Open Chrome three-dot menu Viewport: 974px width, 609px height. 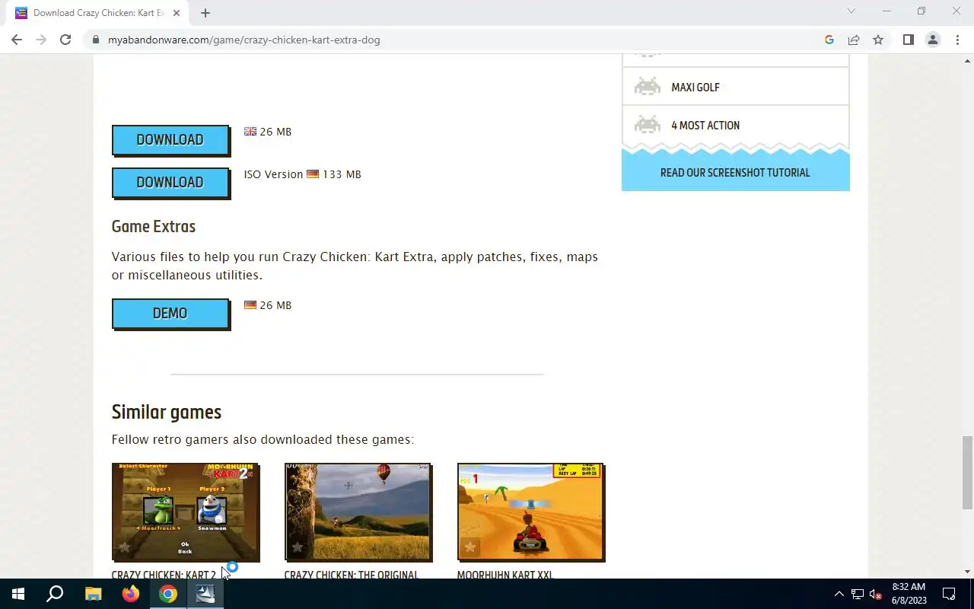957,40
